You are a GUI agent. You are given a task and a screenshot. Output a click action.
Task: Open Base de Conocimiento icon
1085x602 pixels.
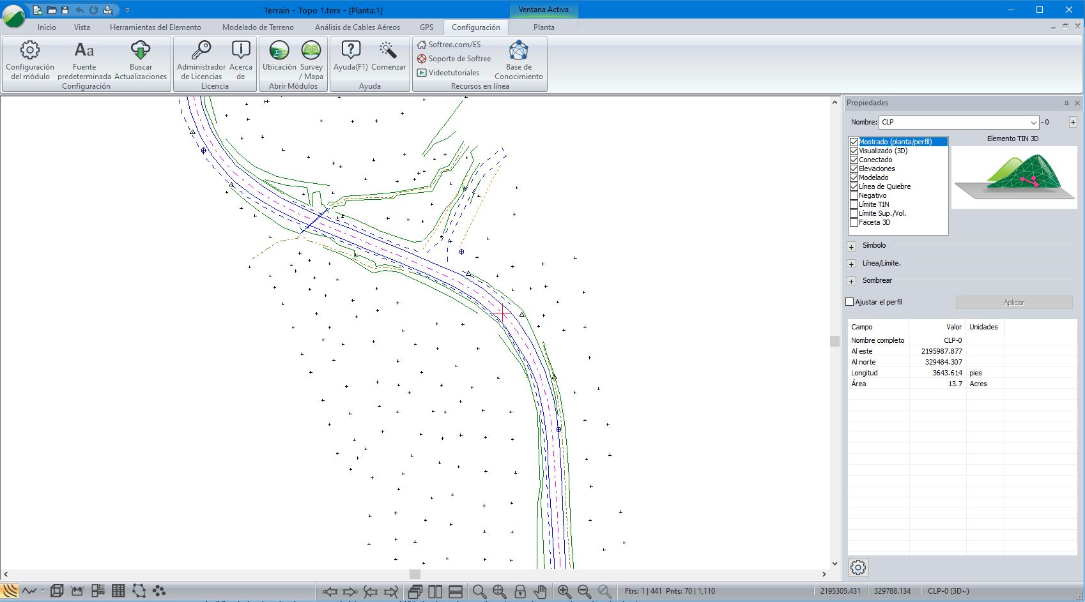518,50
